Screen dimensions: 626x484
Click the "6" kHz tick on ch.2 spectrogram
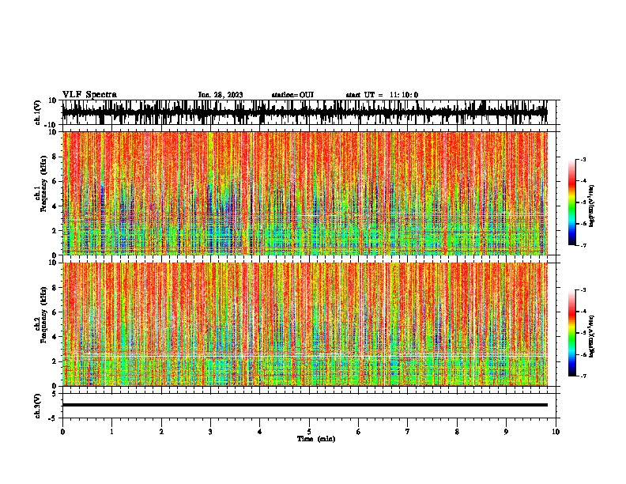pyautogui.click(x=55, y=312)
